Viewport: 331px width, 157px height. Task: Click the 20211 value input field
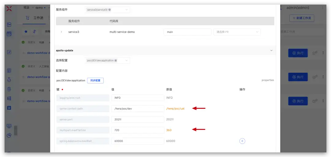pos(138,119)
